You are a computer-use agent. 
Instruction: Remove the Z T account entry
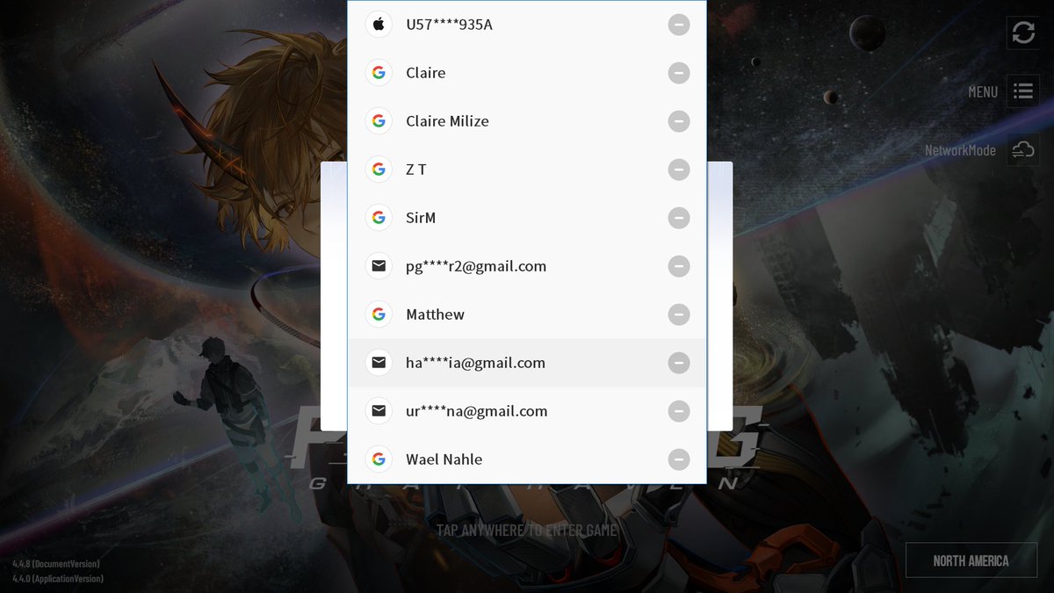click(679, 170)
